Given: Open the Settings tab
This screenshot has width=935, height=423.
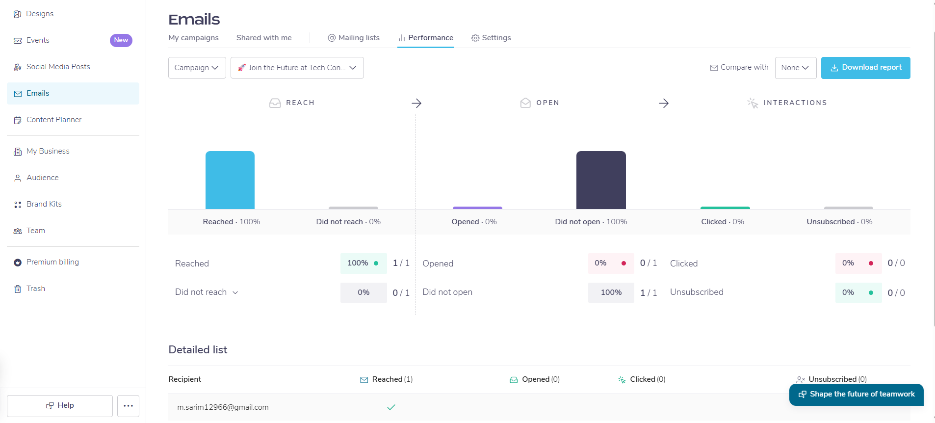Looking at the screenshot, I should click(491, 38).
